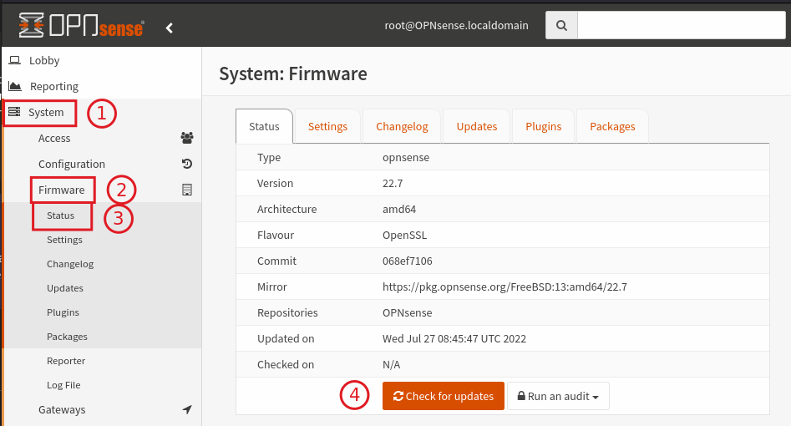Image resolution: width=791 pixels, height=426 pixels.
Task: Click the Firmware building icon
Action: [187, 190]
